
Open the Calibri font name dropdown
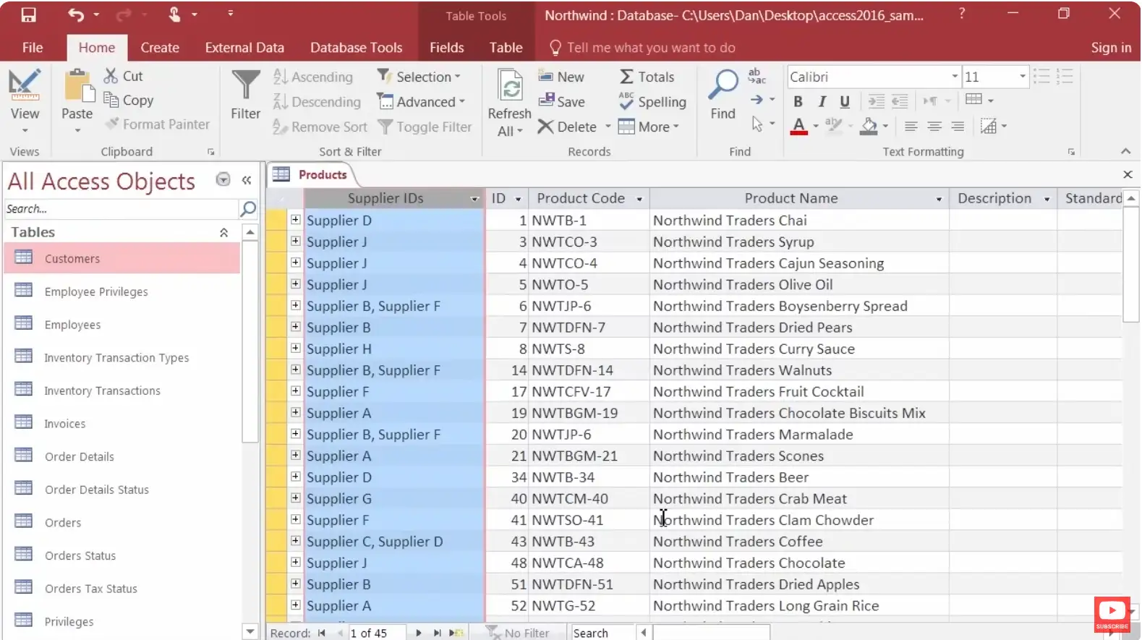(955, 77)
